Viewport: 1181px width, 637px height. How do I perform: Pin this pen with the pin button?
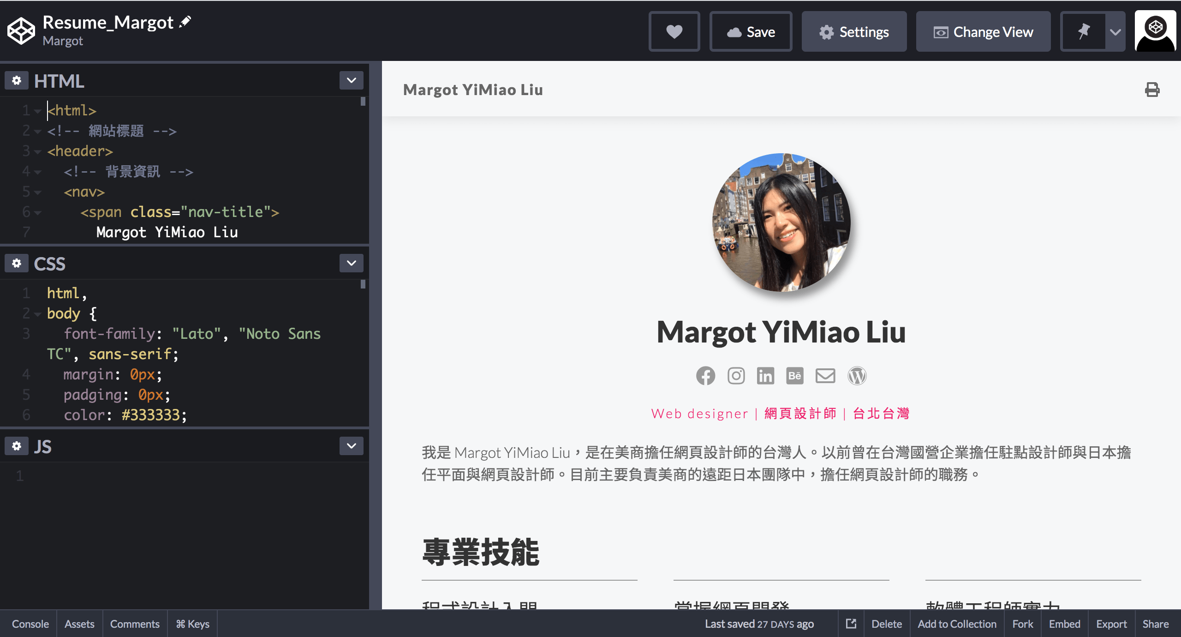coord(1083,32)
